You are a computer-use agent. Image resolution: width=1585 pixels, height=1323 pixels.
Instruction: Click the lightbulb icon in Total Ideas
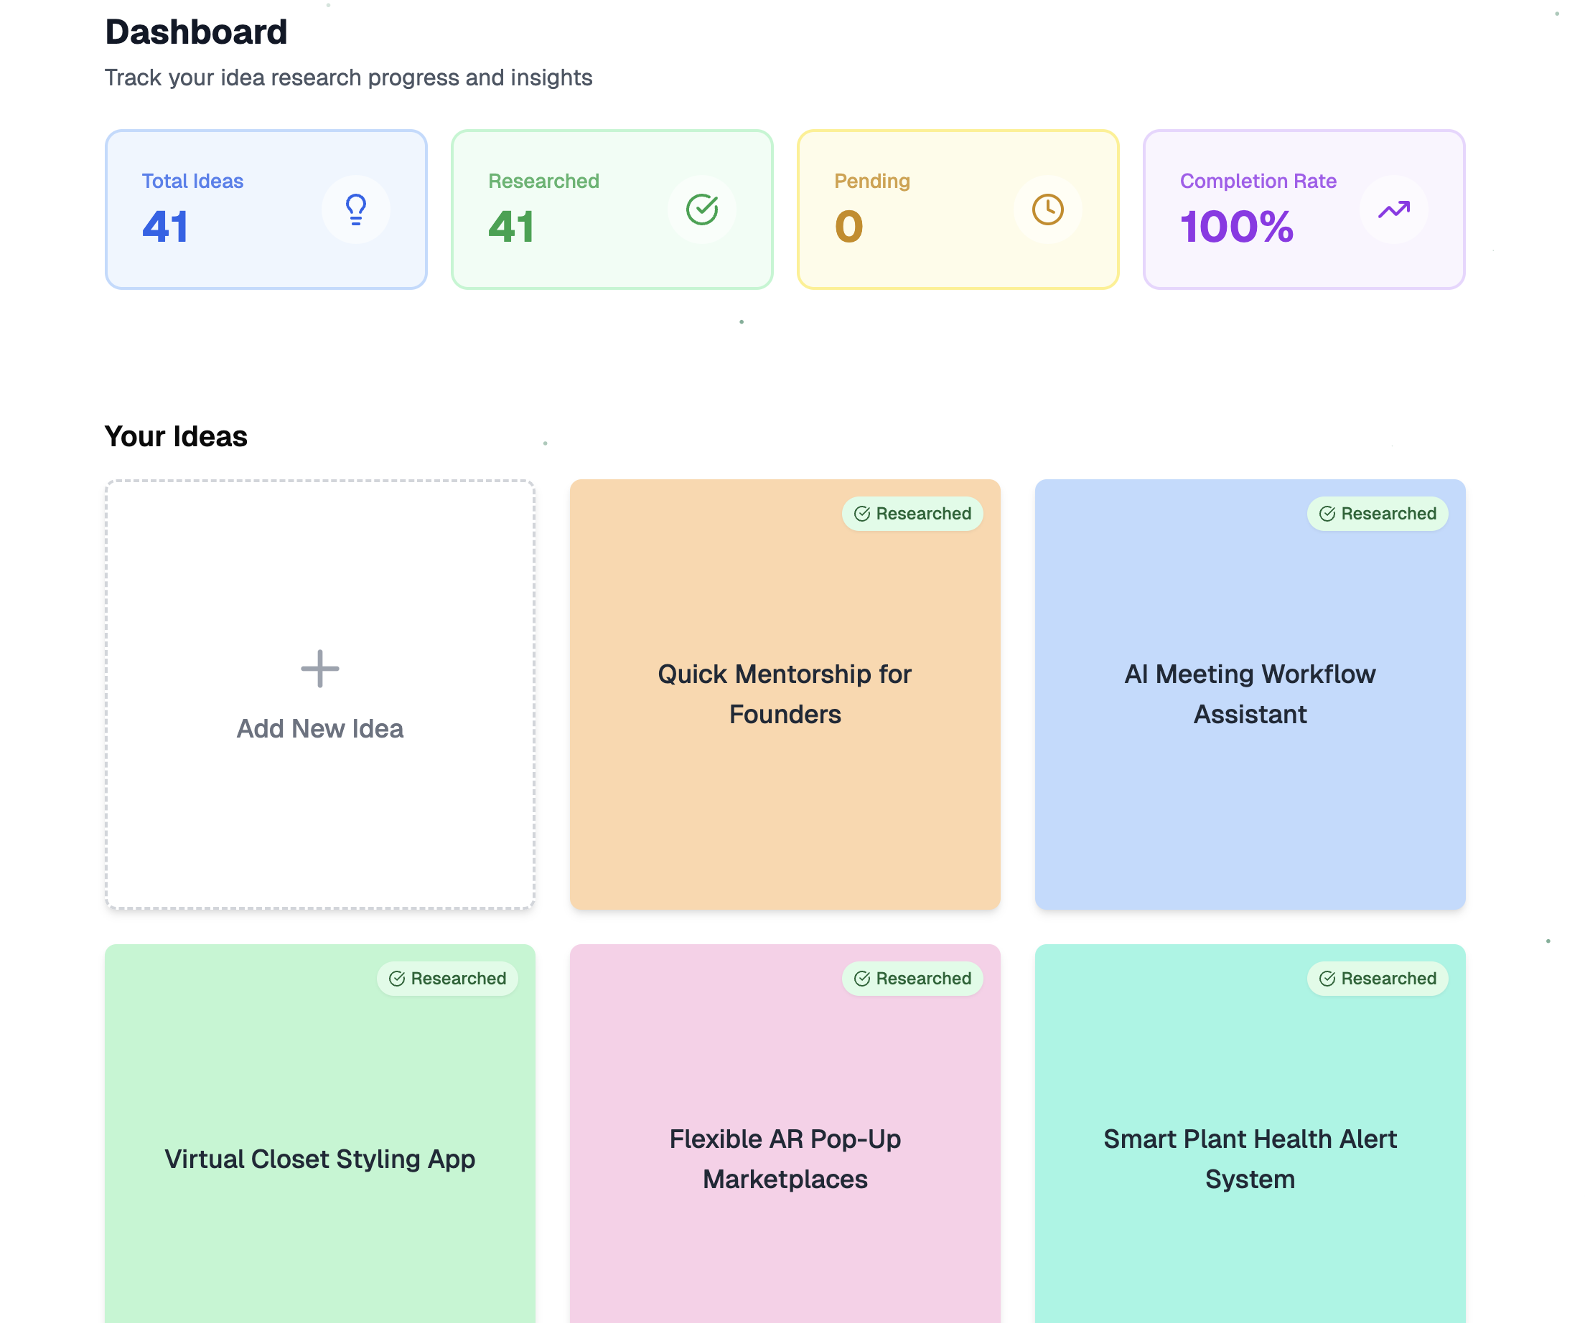point(355,209)
